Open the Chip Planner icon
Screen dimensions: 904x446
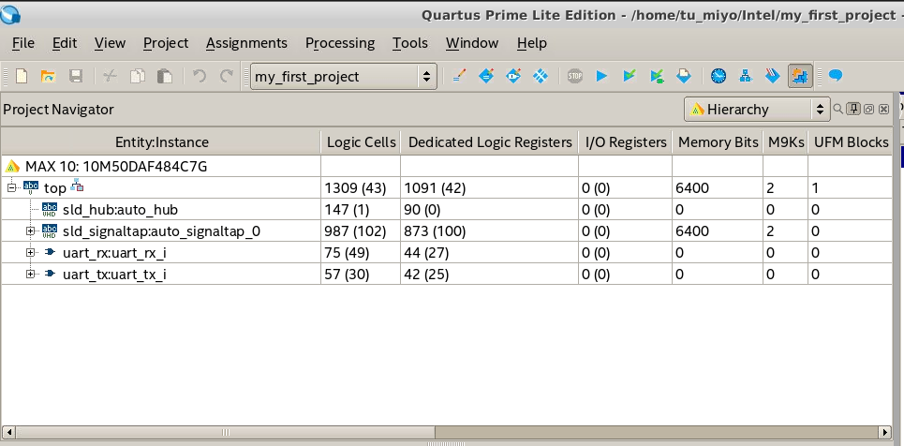(541, 76)
